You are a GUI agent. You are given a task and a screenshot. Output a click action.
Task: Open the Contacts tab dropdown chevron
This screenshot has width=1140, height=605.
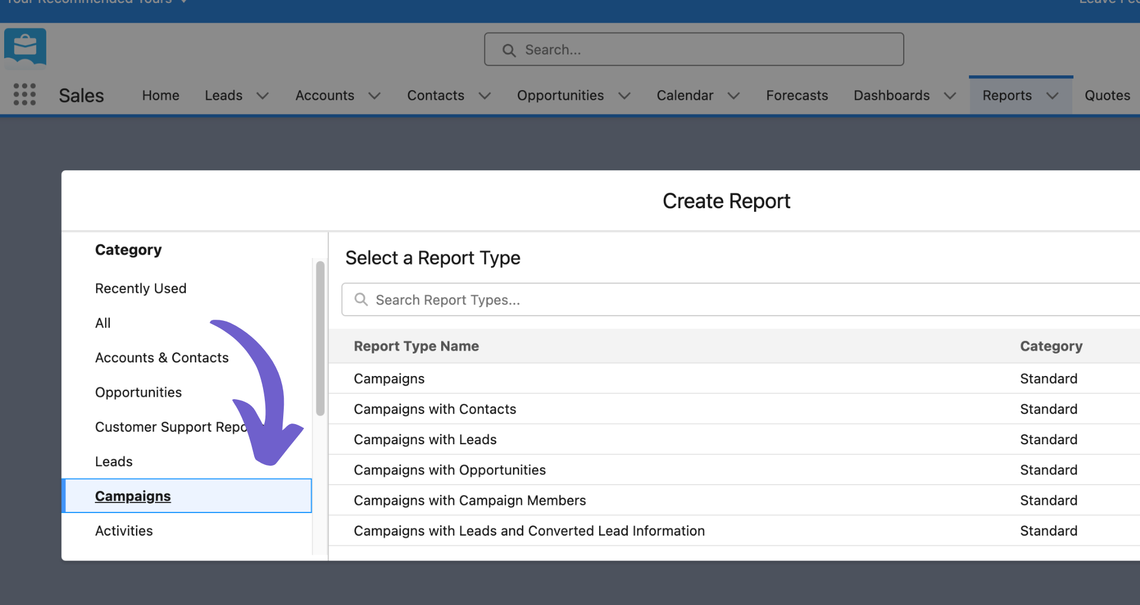pyautogui.click(x=484, y=95)
